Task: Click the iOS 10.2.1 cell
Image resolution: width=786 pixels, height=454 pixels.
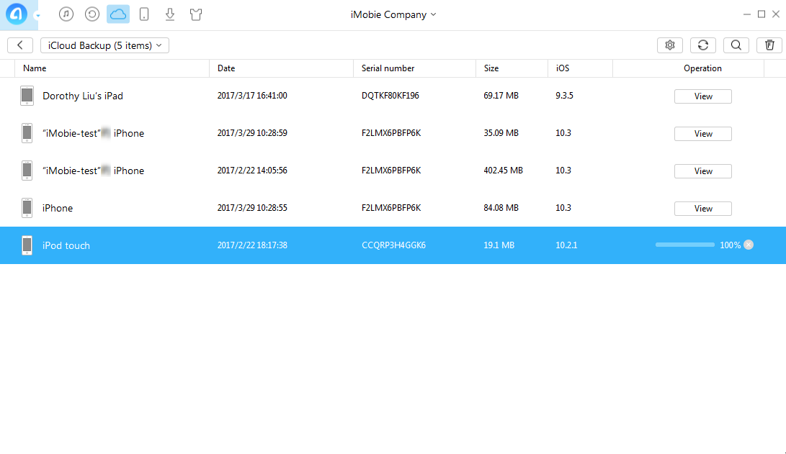Action: pos(566,245)
